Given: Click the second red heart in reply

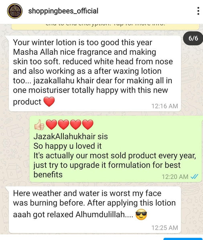Looking at the screenshot, I should 63,125.
